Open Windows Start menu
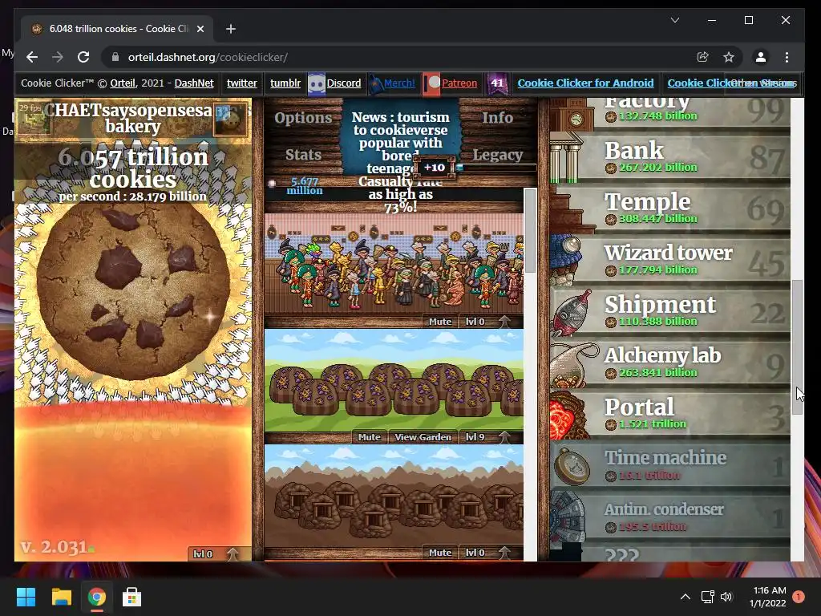Viewport: 821px width, 616px height. [x=26, y=597]
